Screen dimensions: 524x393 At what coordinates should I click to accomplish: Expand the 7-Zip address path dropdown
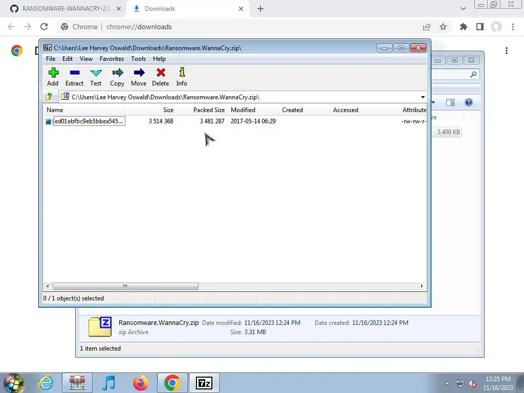423,97
